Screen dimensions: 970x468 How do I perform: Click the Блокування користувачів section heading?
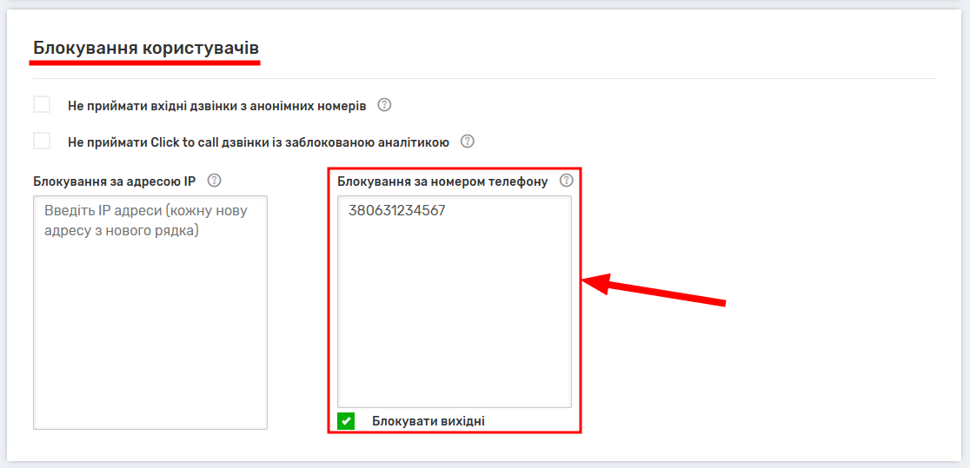click(145, 47)
